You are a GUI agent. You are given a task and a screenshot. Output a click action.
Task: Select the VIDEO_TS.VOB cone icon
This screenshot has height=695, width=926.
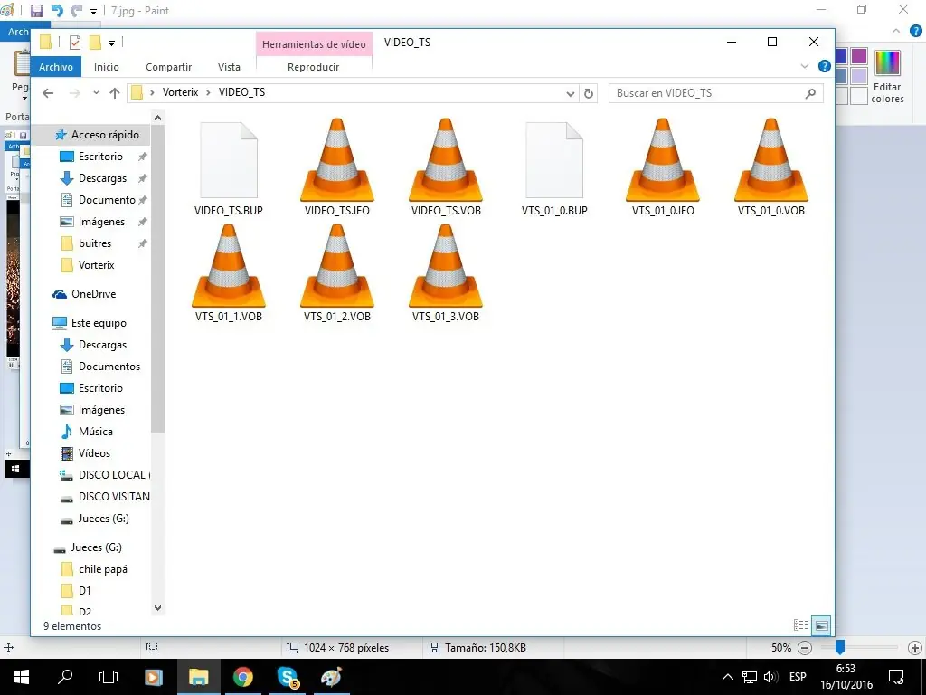point(446,160)
